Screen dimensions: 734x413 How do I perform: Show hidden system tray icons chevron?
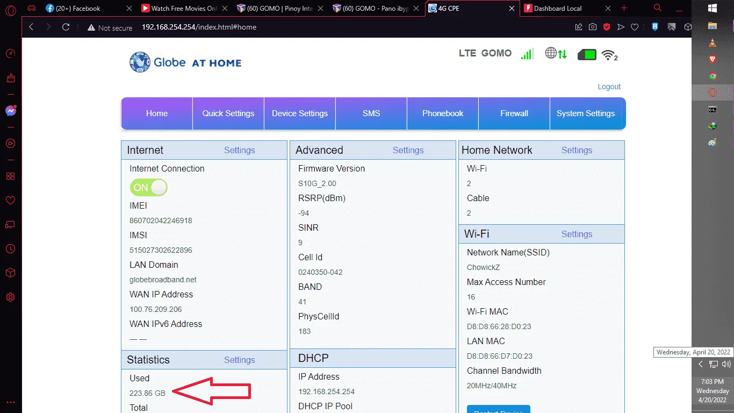tap(700, 364)
